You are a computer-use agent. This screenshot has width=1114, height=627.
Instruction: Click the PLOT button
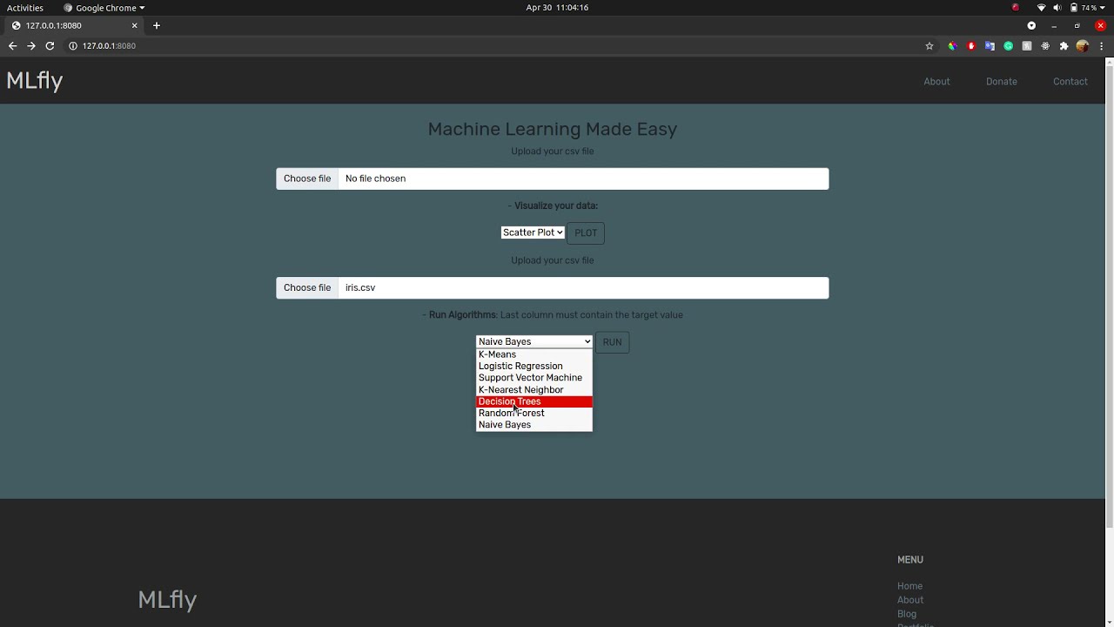coord(586,233)
